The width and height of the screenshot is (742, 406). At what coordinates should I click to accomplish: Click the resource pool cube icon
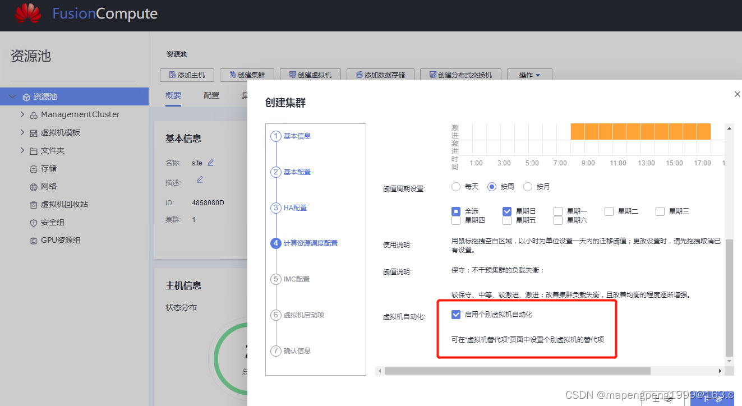point(26,97)
